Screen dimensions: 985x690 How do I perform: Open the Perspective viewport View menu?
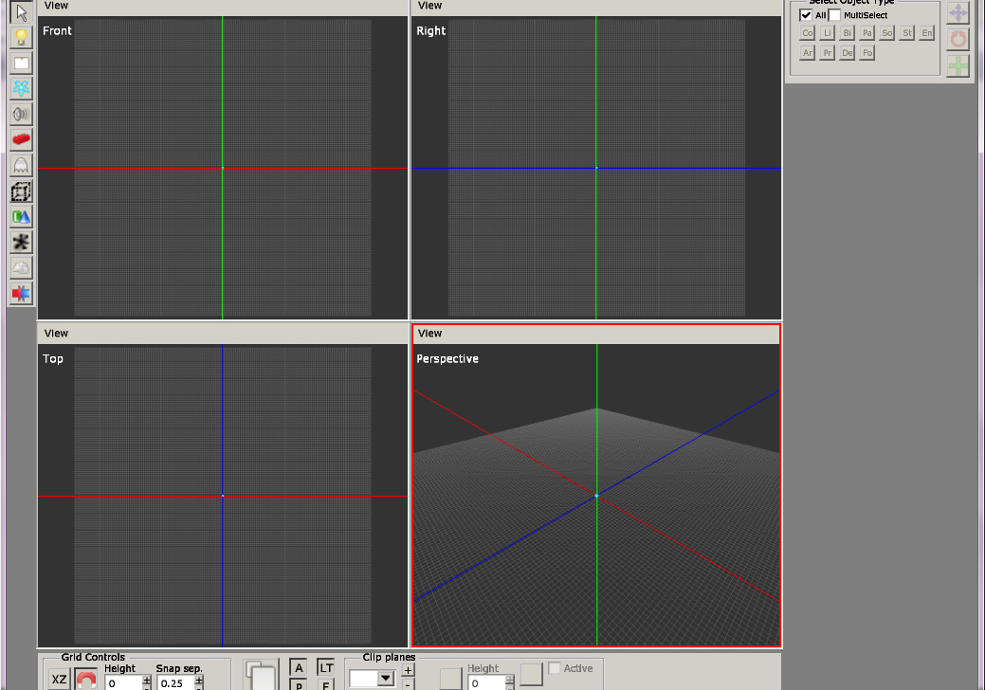point(429,333)
